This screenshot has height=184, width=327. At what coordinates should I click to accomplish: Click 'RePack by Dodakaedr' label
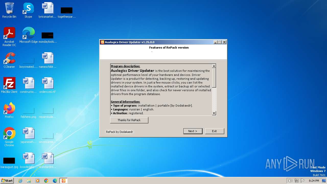[x=119, y=132]
